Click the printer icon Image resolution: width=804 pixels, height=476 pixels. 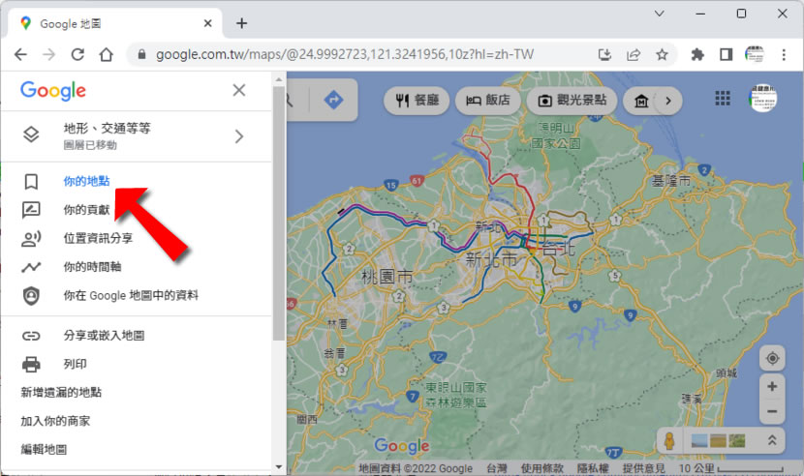[x=31, y=365]
